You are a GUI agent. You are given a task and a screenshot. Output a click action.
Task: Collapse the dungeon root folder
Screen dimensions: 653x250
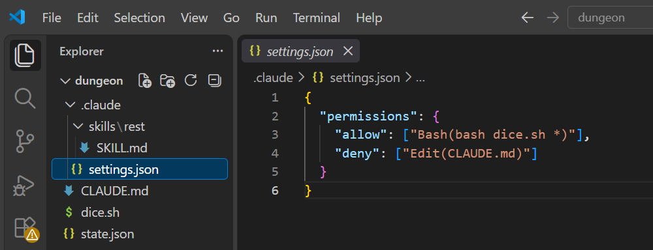click(65, 81)
